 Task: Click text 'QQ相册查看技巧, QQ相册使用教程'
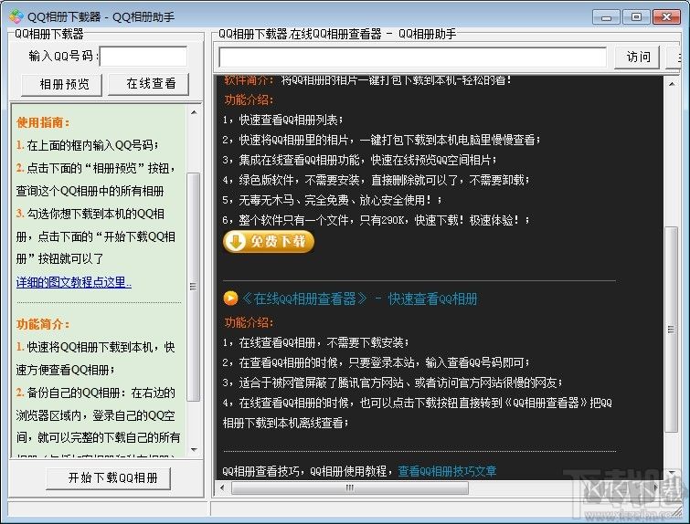(308, 471)
